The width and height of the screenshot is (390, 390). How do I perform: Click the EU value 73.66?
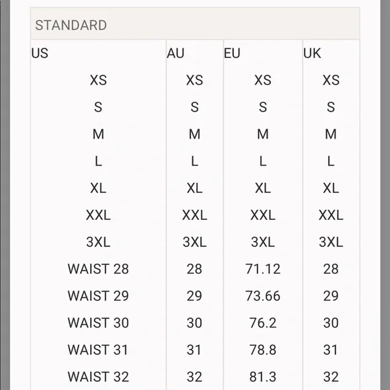pyautogui.click(x=263, y=296)
